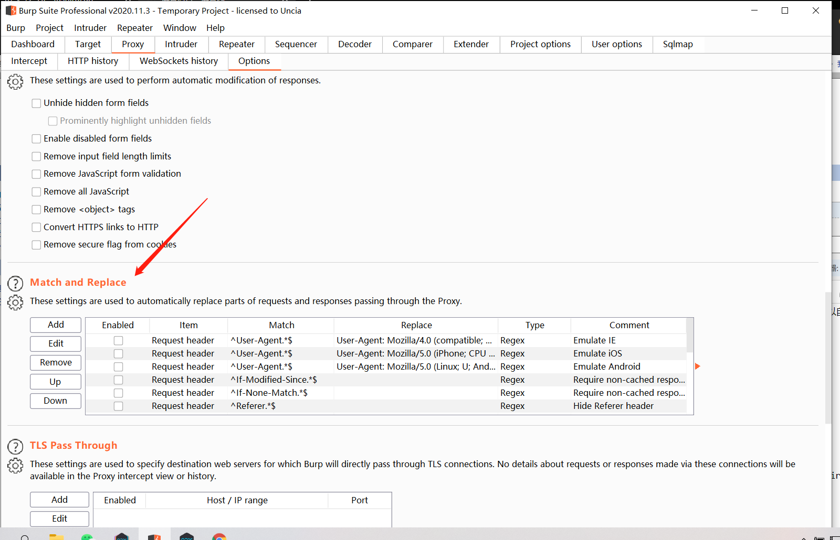Screen dimensions: 840x540
Task: Move the selected rule with the Down button
Action: (56, 401)
